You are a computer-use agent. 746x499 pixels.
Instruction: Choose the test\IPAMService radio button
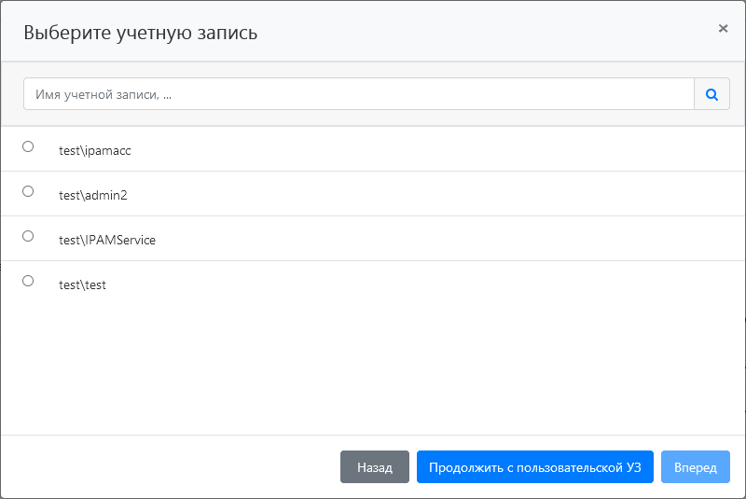click(28, 236)
